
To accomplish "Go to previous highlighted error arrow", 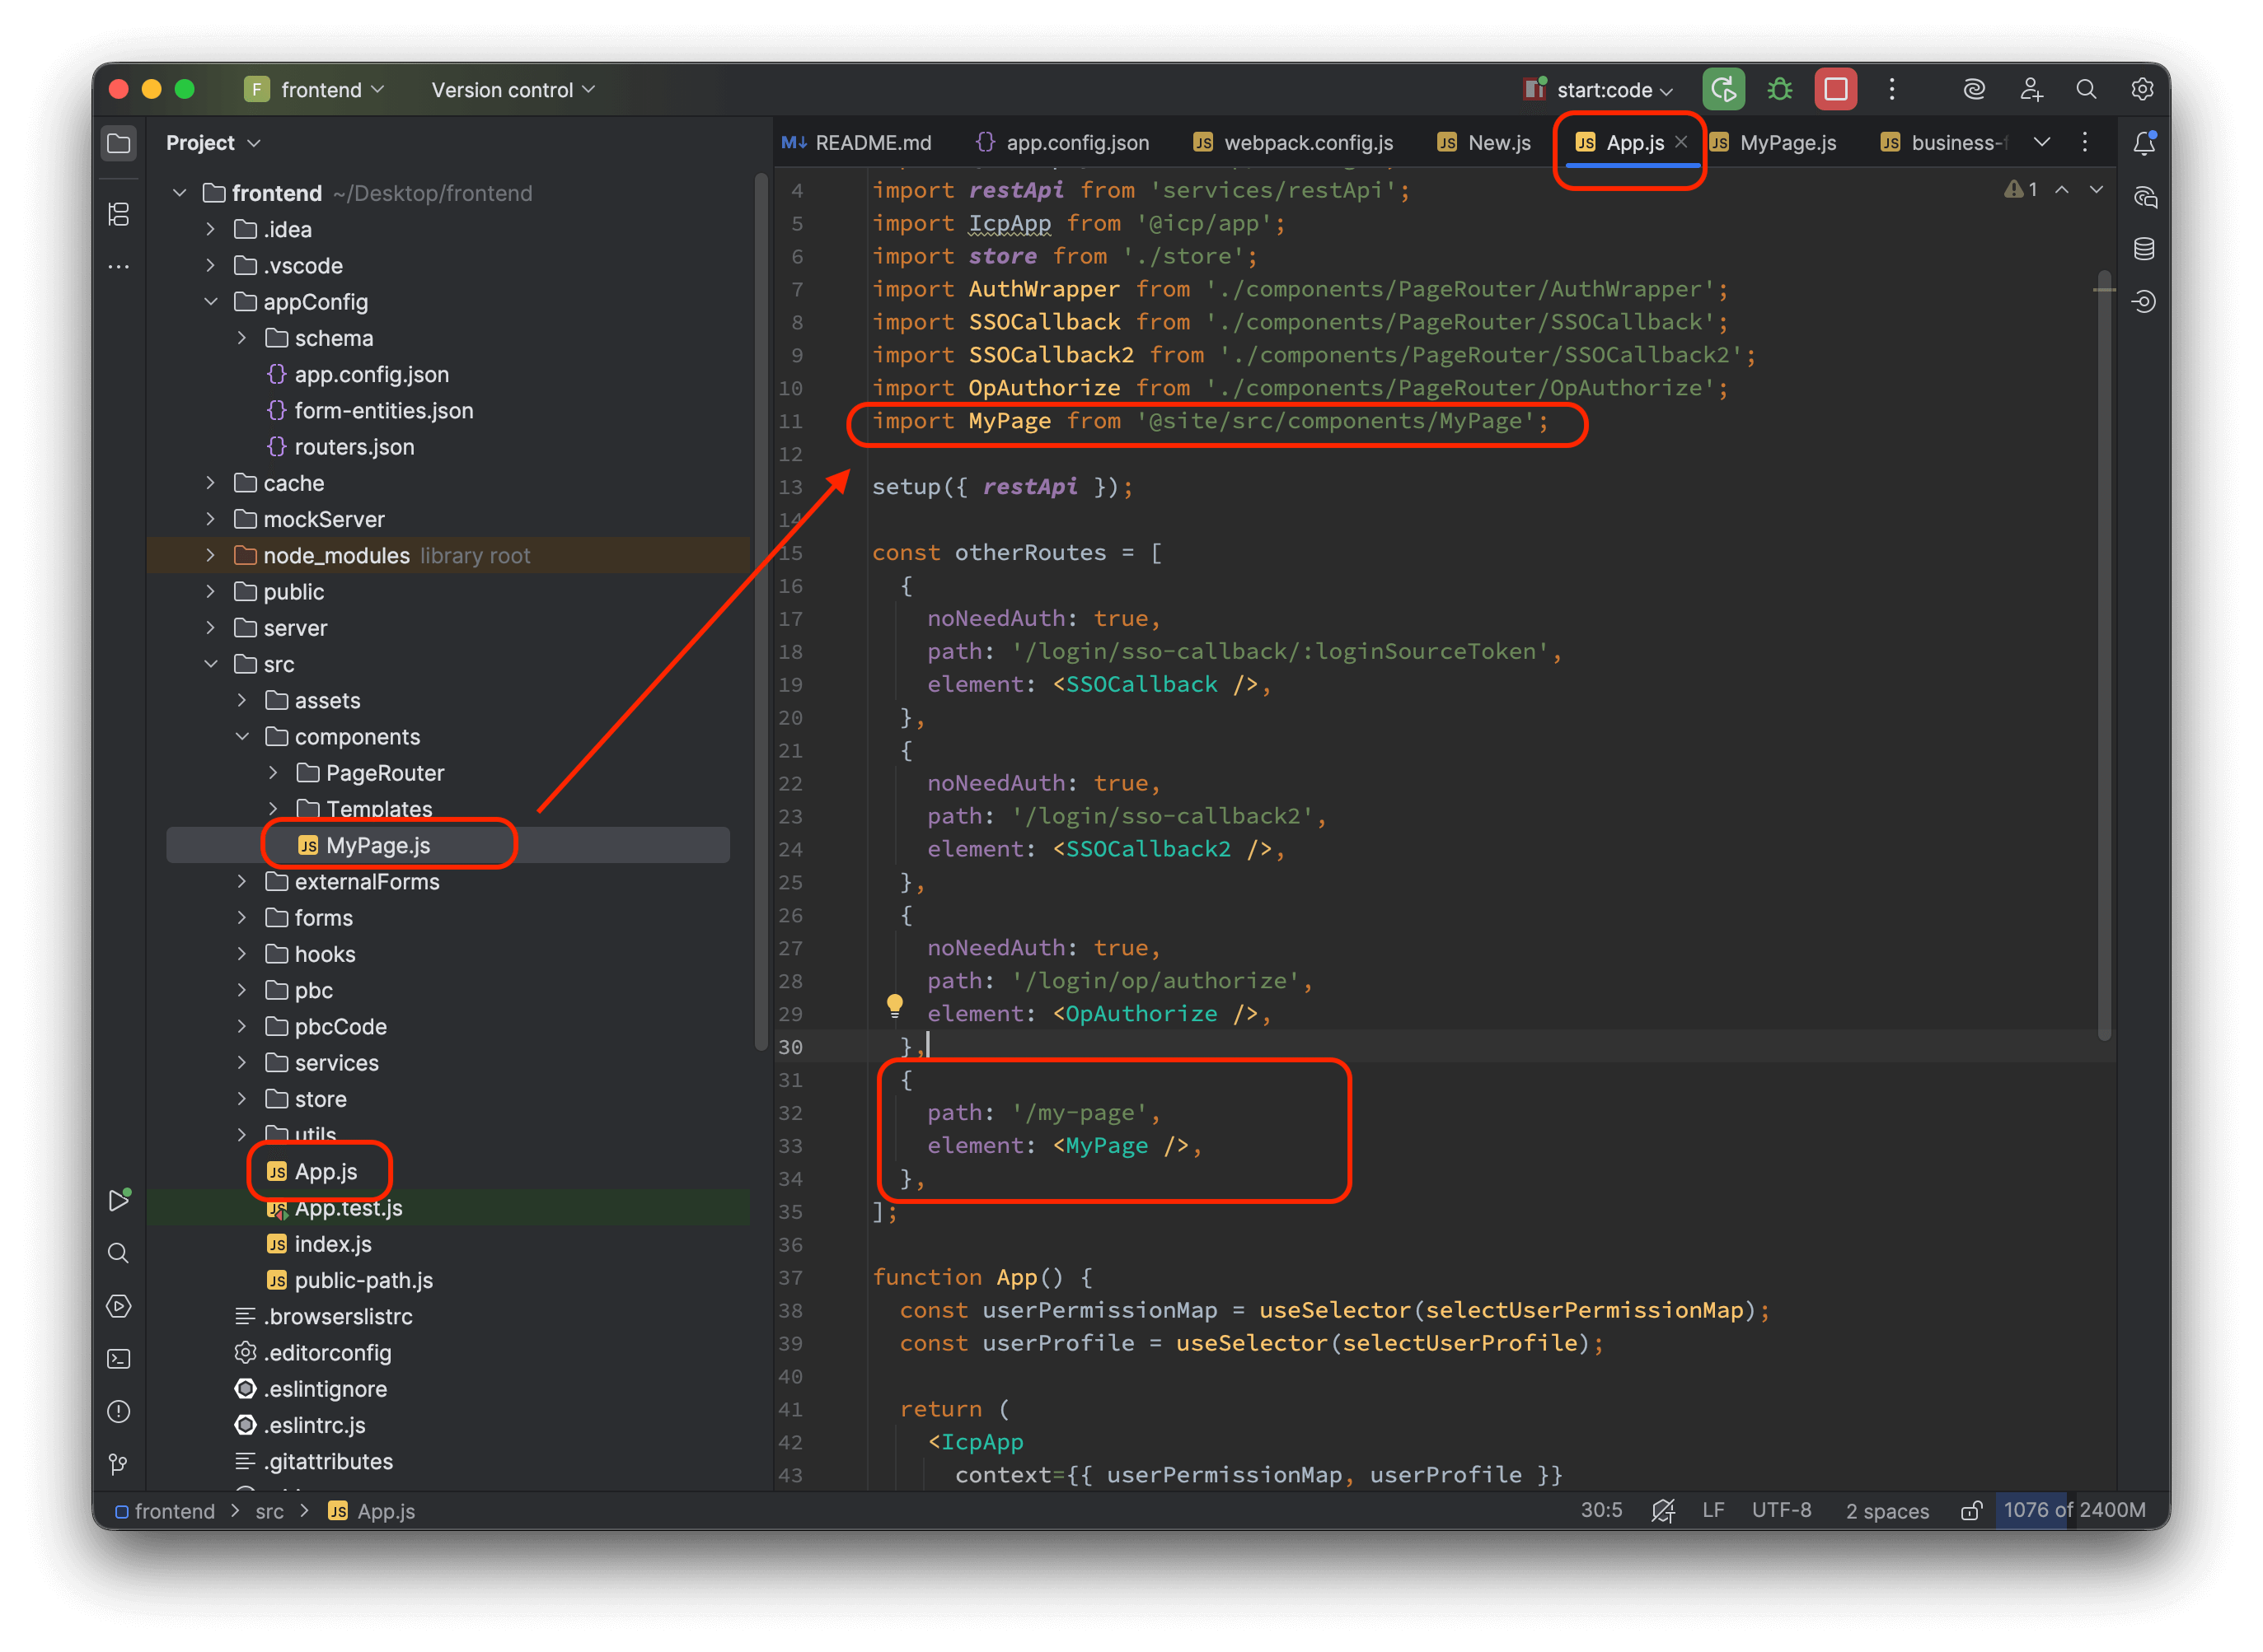I will [x=2062, y=189].
